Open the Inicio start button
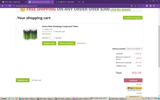160x100 pixels. pos(3,98)
